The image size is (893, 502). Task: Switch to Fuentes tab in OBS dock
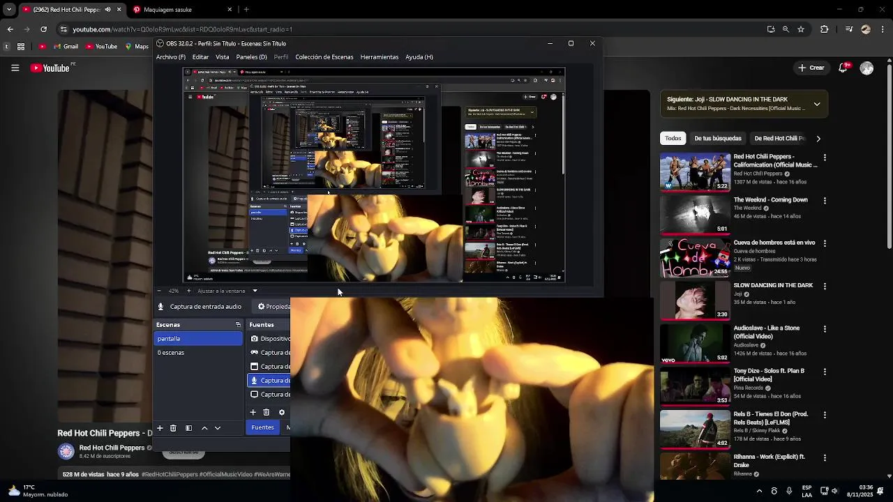coord(262,427)
